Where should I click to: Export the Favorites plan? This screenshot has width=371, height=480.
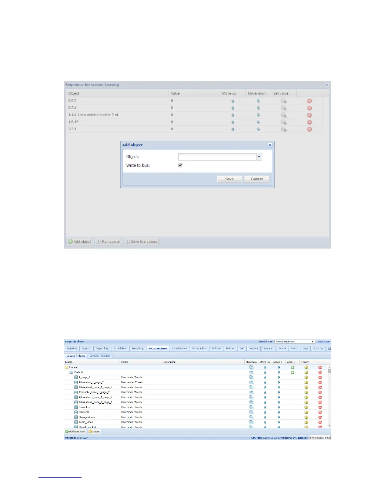pos(306,407)
